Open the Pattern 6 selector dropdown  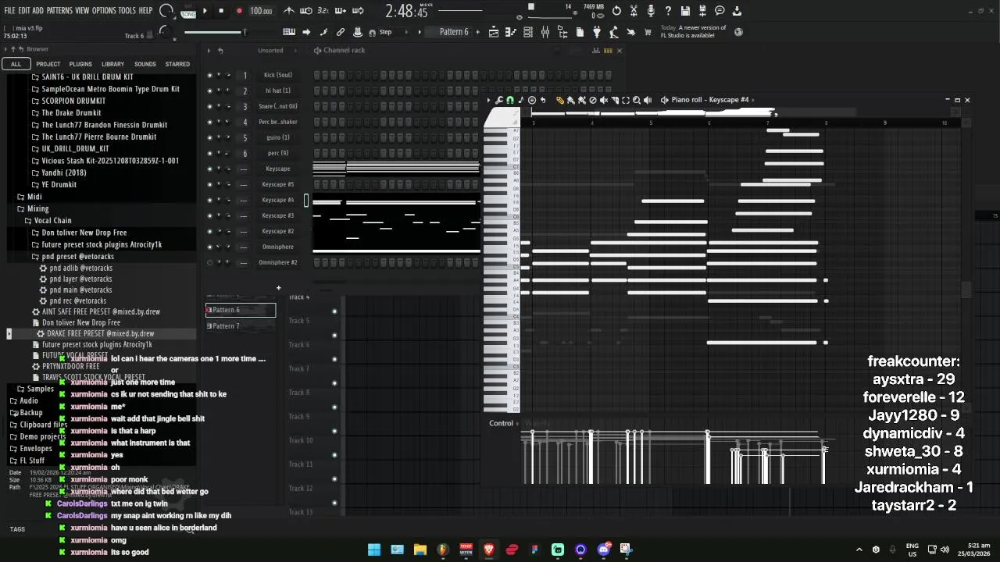tap(454, 32)
